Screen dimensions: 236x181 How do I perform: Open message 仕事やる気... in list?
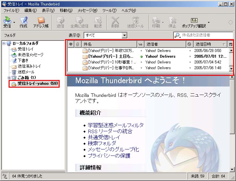[x=111, y=68]
